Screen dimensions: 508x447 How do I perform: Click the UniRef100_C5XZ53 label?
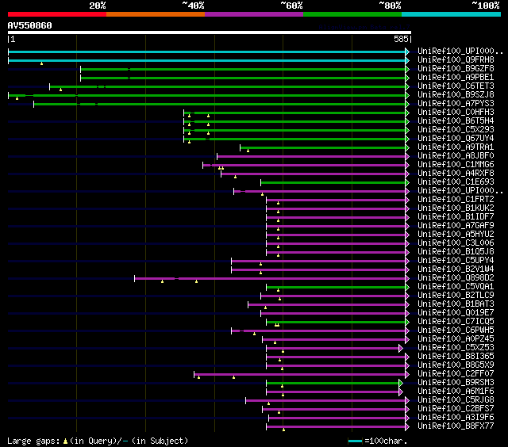[456, 348]
